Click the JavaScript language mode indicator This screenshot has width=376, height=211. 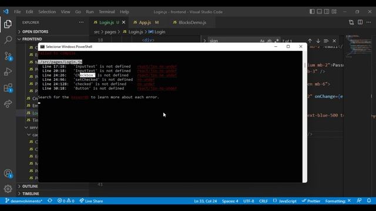[x=284, y=201]
